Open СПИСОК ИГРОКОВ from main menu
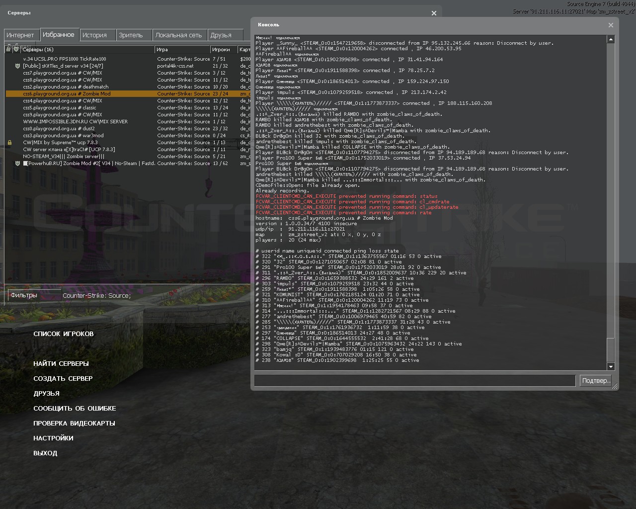Viewport: 636px width, 509px height. [x=64, y=334]
